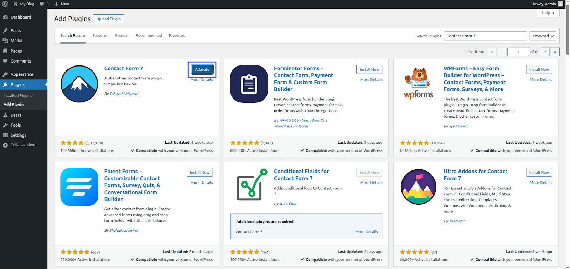Screen dimensions: 570x269
Task: Expand the Help panel
Action: click(548, 13)
